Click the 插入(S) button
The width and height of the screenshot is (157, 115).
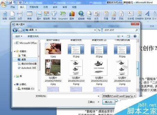click(x=109, y=102)
